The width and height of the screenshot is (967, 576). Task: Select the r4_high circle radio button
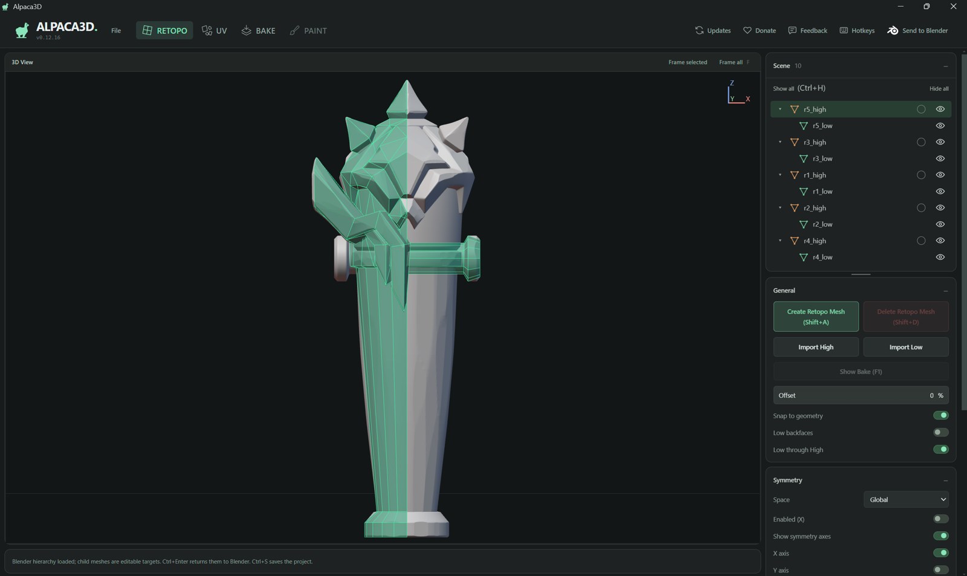[921, 241]
